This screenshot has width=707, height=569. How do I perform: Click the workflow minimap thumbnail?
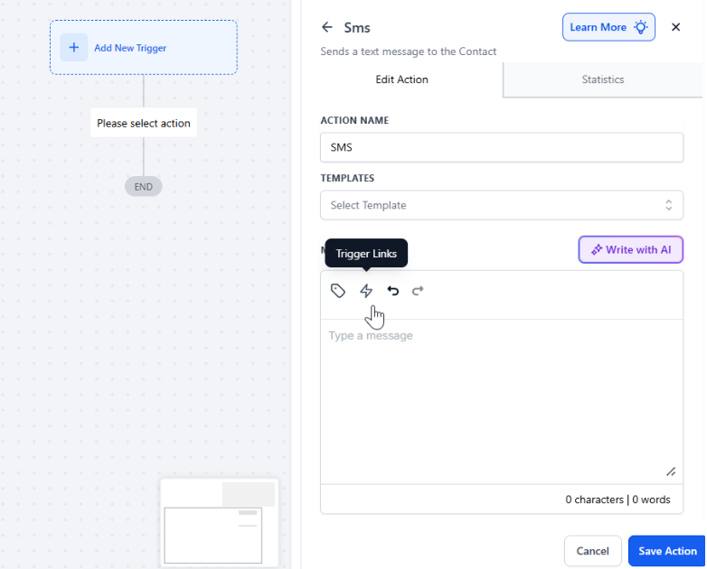click(x=219, y=523)
